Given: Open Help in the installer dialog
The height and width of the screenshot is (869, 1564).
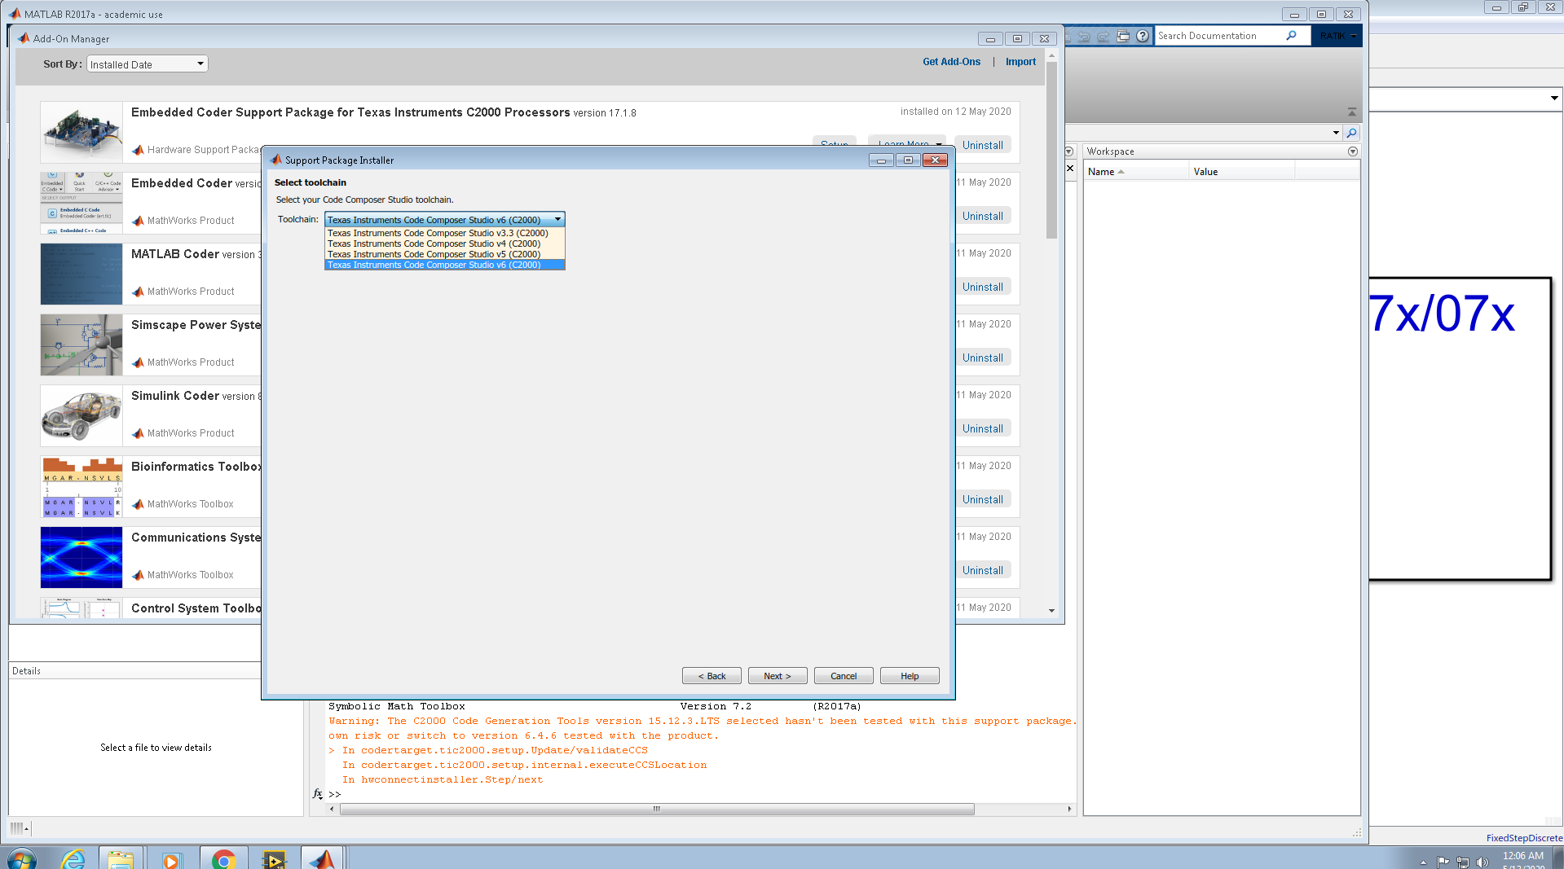Looking at the screenshot, I should [910, 676].
